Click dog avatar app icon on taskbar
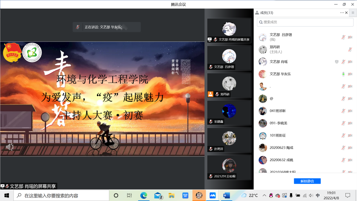This screenshot has width=357, height=201. [199, 196]
